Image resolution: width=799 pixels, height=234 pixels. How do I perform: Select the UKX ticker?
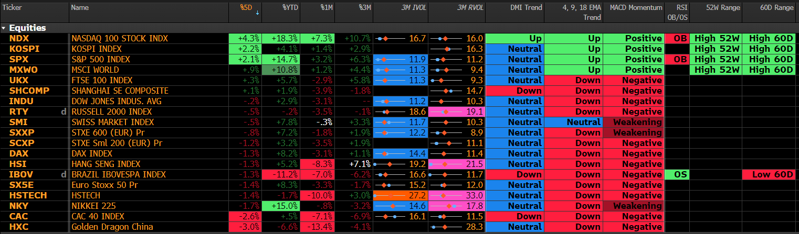[18, 80]
